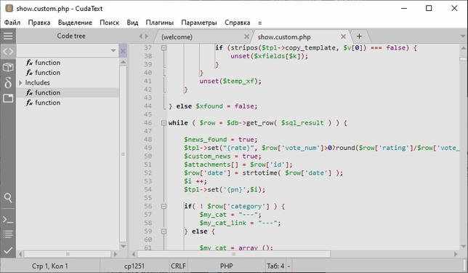This screenshot has width=468, height=273.
Task: Click the editor horizontal scroll right arrow
Action: pos(456,254)
